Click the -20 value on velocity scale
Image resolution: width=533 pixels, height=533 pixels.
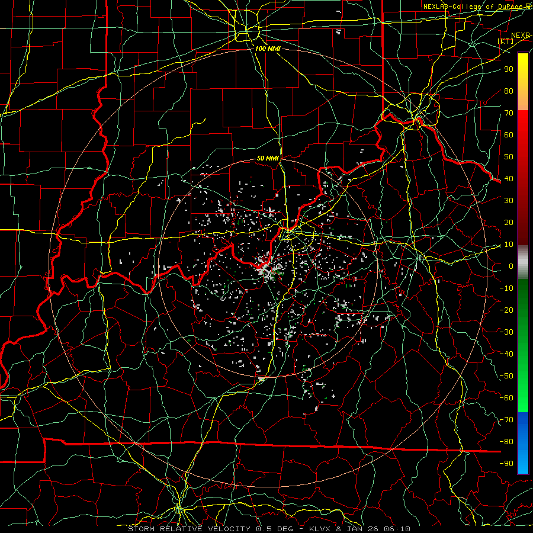coord(506,310)
